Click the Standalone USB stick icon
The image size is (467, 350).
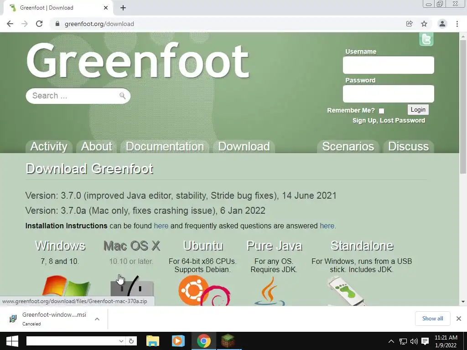coord(346,291)
